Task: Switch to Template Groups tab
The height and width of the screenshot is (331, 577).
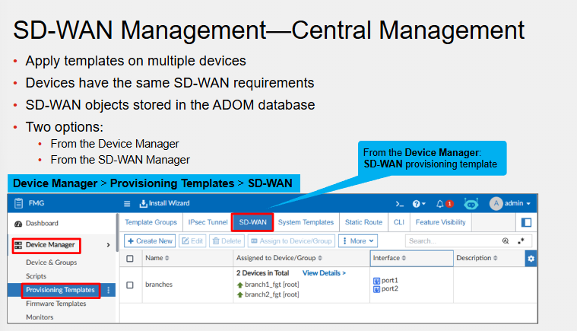Action: [151, 222]
